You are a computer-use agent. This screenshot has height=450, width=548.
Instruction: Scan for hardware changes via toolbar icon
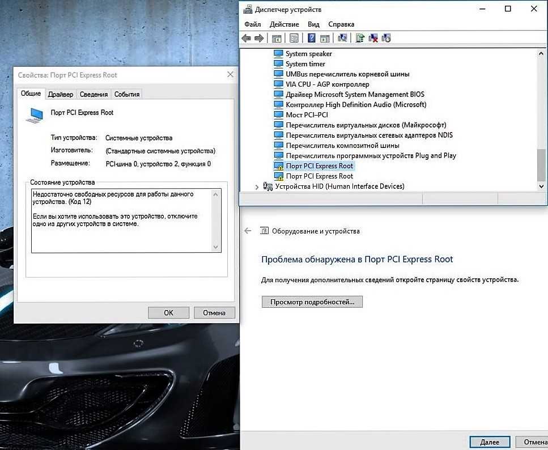point(342,38)
